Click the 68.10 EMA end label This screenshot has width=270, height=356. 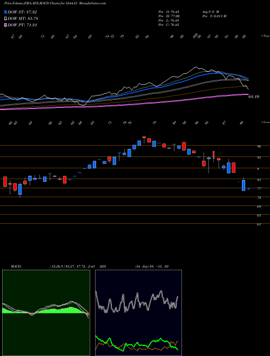(254, 97)
